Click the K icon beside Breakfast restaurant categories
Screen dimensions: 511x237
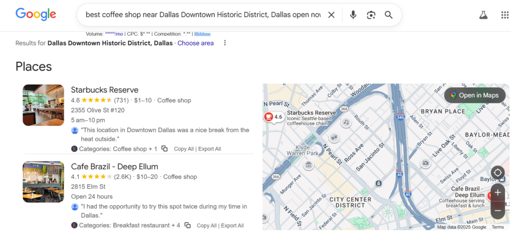point(74,225)
